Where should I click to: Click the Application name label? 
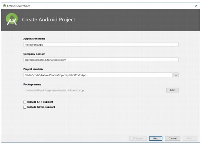(35, 39)
